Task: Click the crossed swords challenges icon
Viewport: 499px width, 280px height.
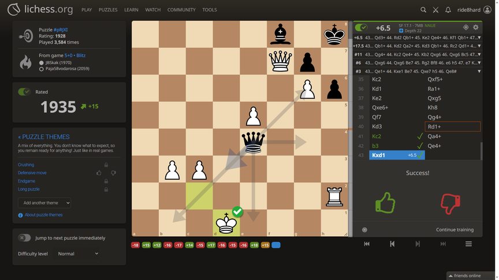Action: 435,10
